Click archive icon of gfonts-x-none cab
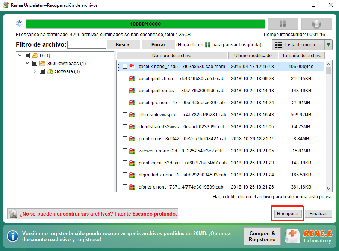This screenshot has height=251, width=339. coord(132,187)
